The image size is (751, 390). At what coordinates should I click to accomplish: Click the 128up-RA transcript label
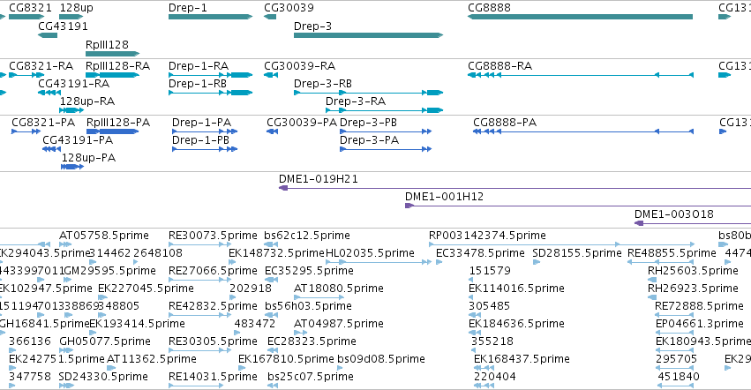point(87,101)
